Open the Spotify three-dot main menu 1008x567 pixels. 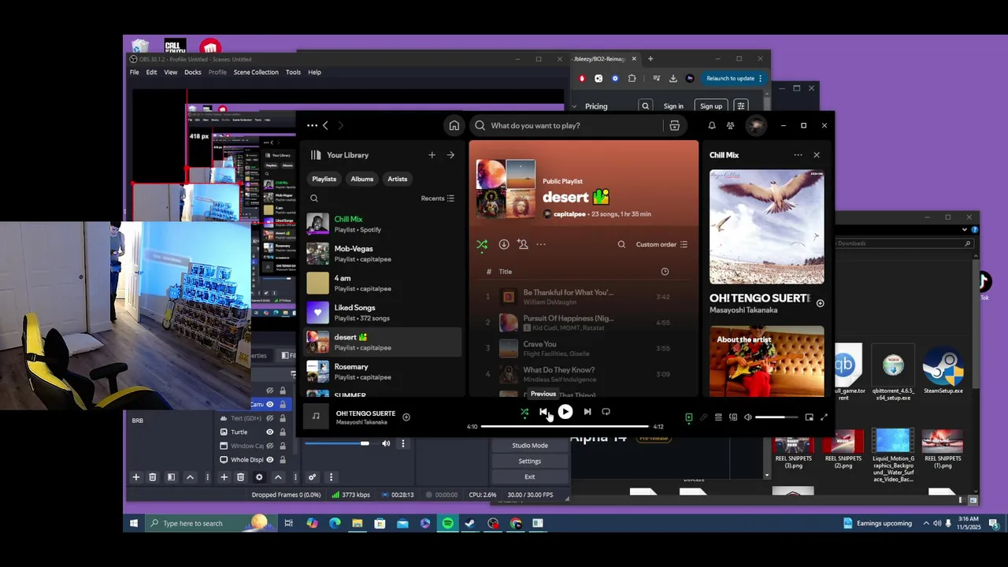pyautogui.click(x=312, y=125)
